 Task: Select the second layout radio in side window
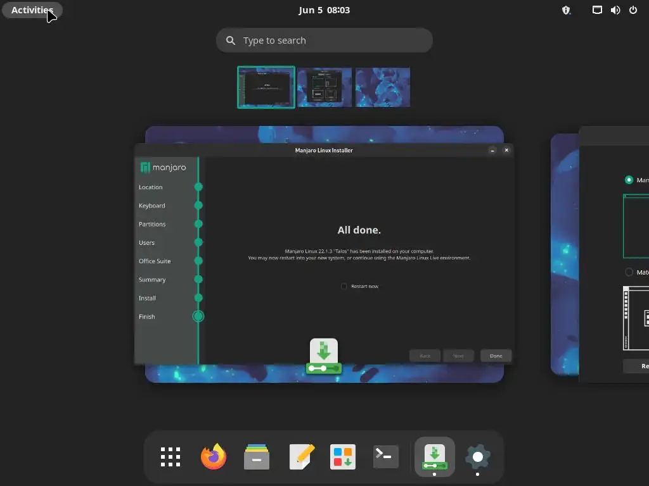click(x=629, y=272)
